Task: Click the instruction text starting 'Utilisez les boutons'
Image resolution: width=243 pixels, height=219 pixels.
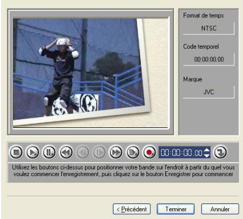Action: point(123,171)
